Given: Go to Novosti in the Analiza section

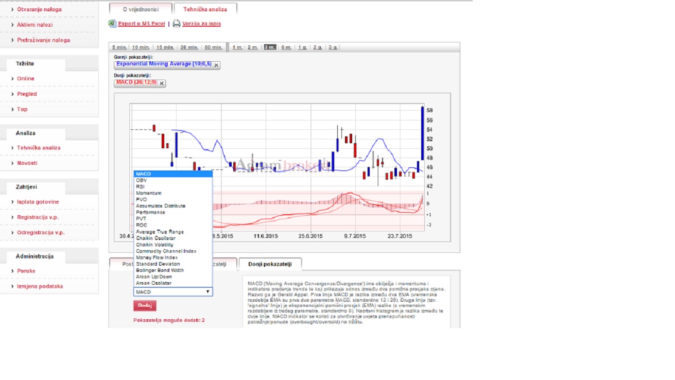Looking at the screenshot, I should 27,163.
